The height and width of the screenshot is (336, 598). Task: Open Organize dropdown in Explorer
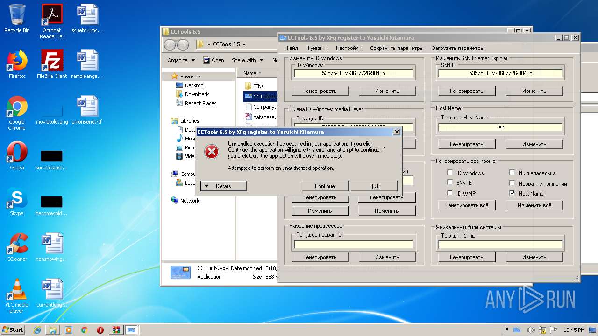click(181, 60)
